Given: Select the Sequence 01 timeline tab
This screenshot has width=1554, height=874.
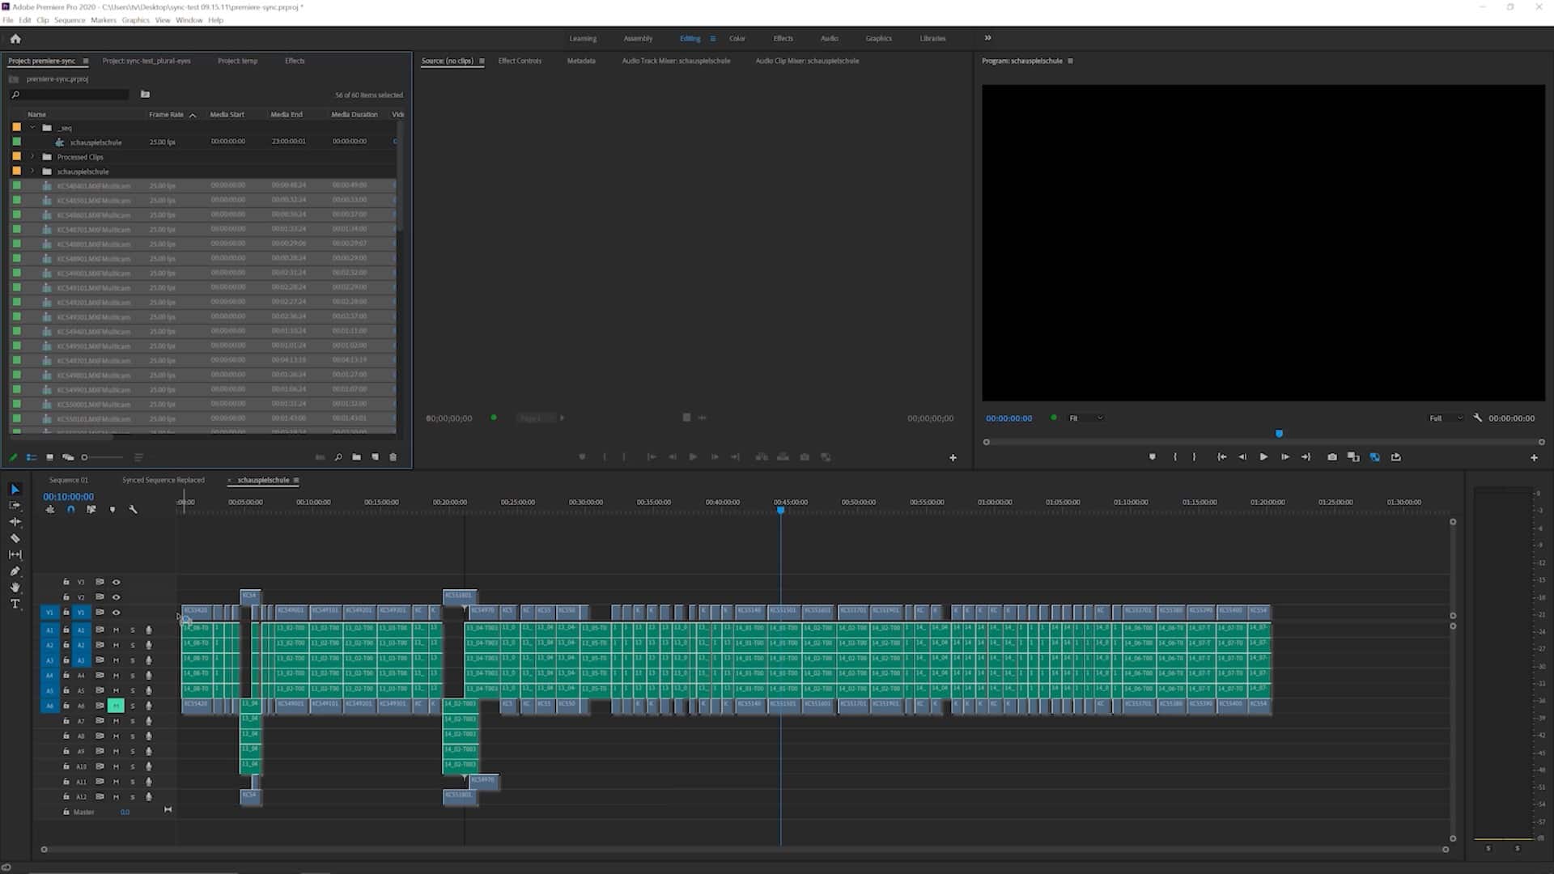Looking at the screenshot, I should 68,480.
